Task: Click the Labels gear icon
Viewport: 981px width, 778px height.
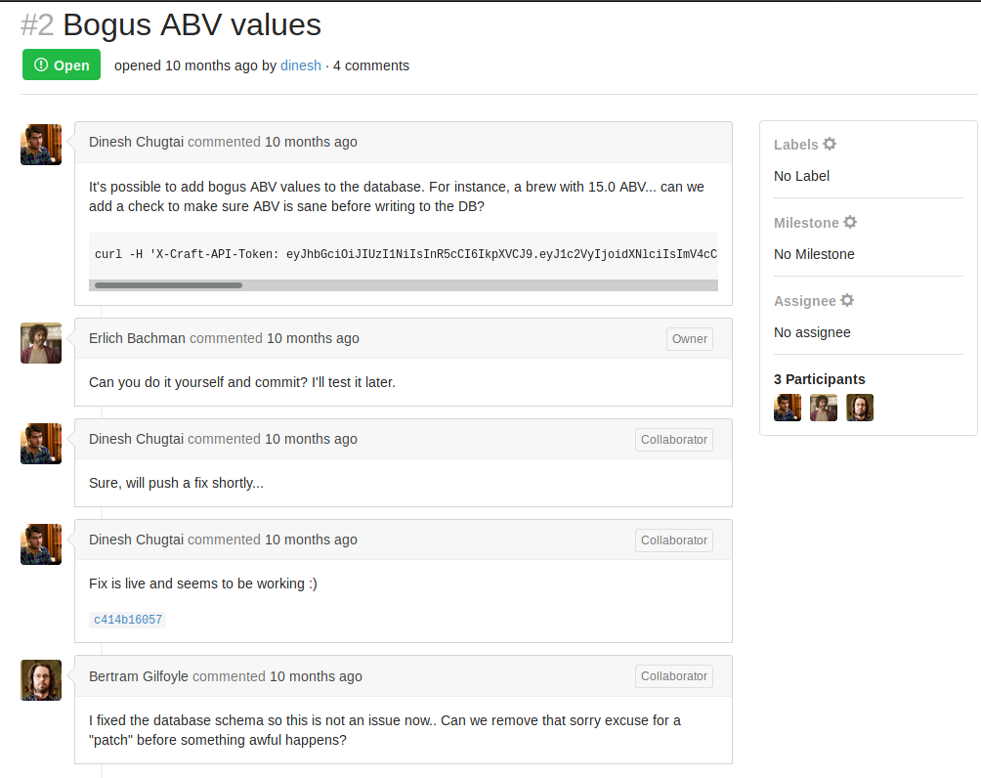Action: pos(830,144)
